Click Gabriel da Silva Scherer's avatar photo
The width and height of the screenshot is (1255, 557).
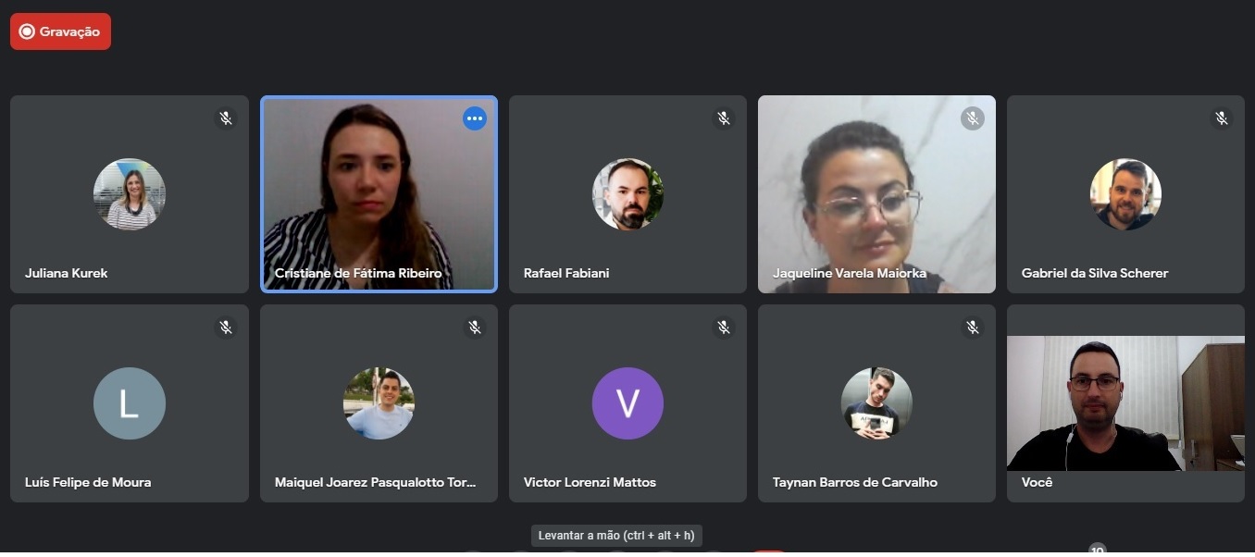tap(1125, 194)
